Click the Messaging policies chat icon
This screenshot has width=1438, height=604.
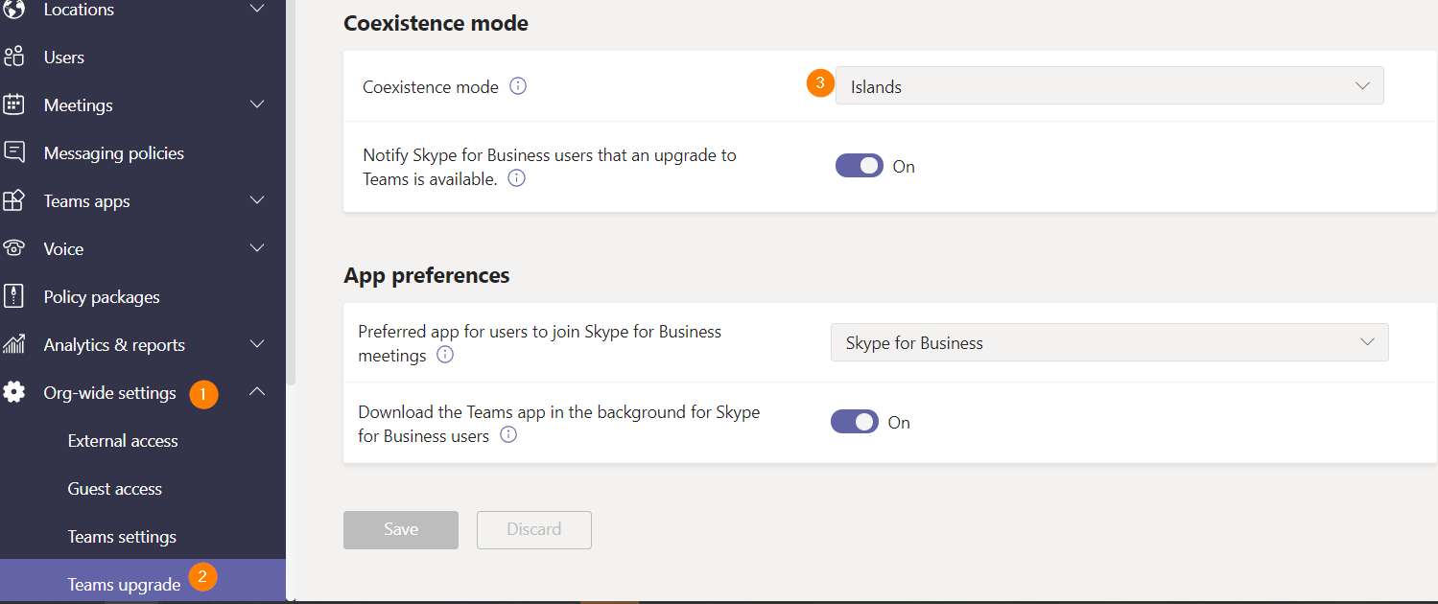[x=13, y=152]
